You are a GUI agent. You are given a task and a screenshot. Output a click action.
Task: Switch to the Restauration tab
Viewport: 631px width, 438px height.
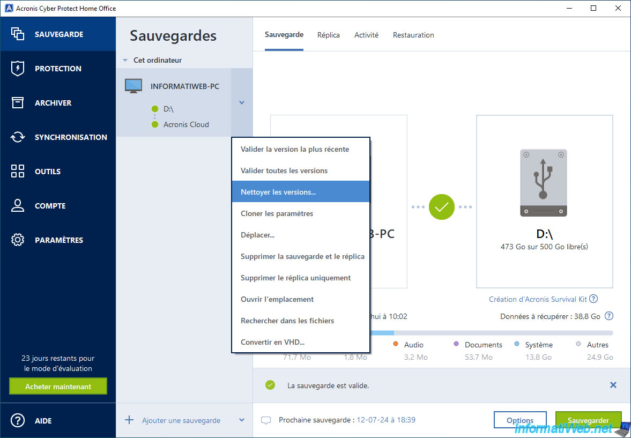413,35
